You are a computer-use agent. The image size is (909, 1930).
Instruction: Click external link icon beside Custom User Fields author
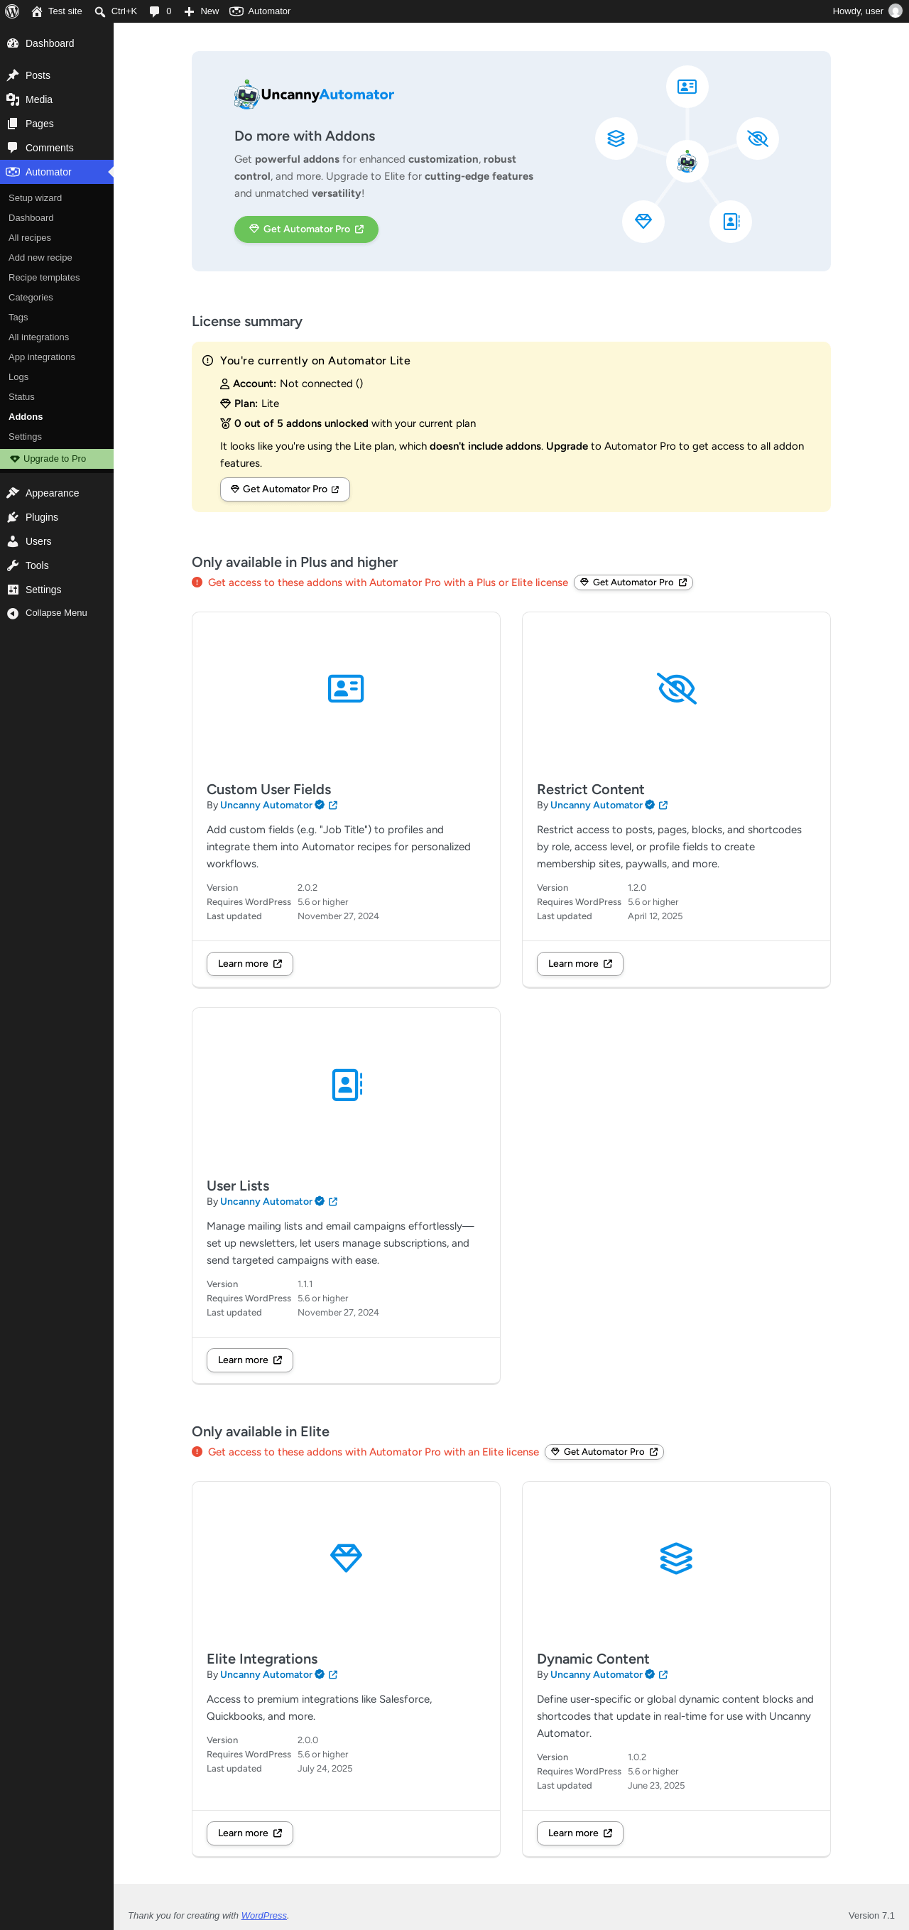click(x=333, y=806)
